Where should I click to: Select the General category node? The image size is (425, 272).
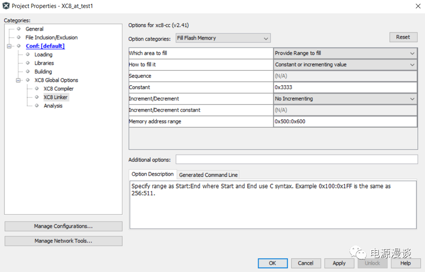point(34,29)
